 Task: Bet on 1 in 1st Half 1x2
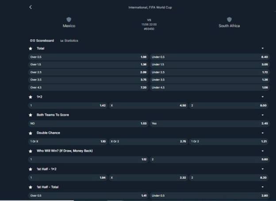pos(68,178)
